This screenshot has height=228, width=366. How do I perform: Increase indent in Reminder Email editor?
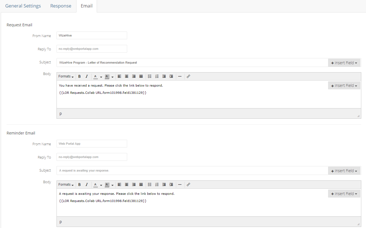click(x=171, y=185)
